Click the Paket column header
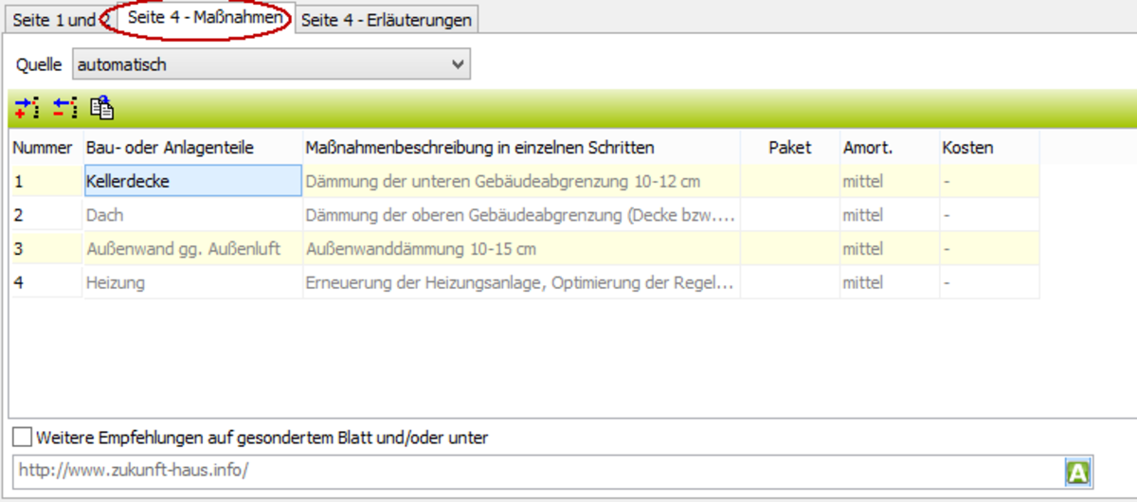 pyautogui.click(x=789, y=148)
